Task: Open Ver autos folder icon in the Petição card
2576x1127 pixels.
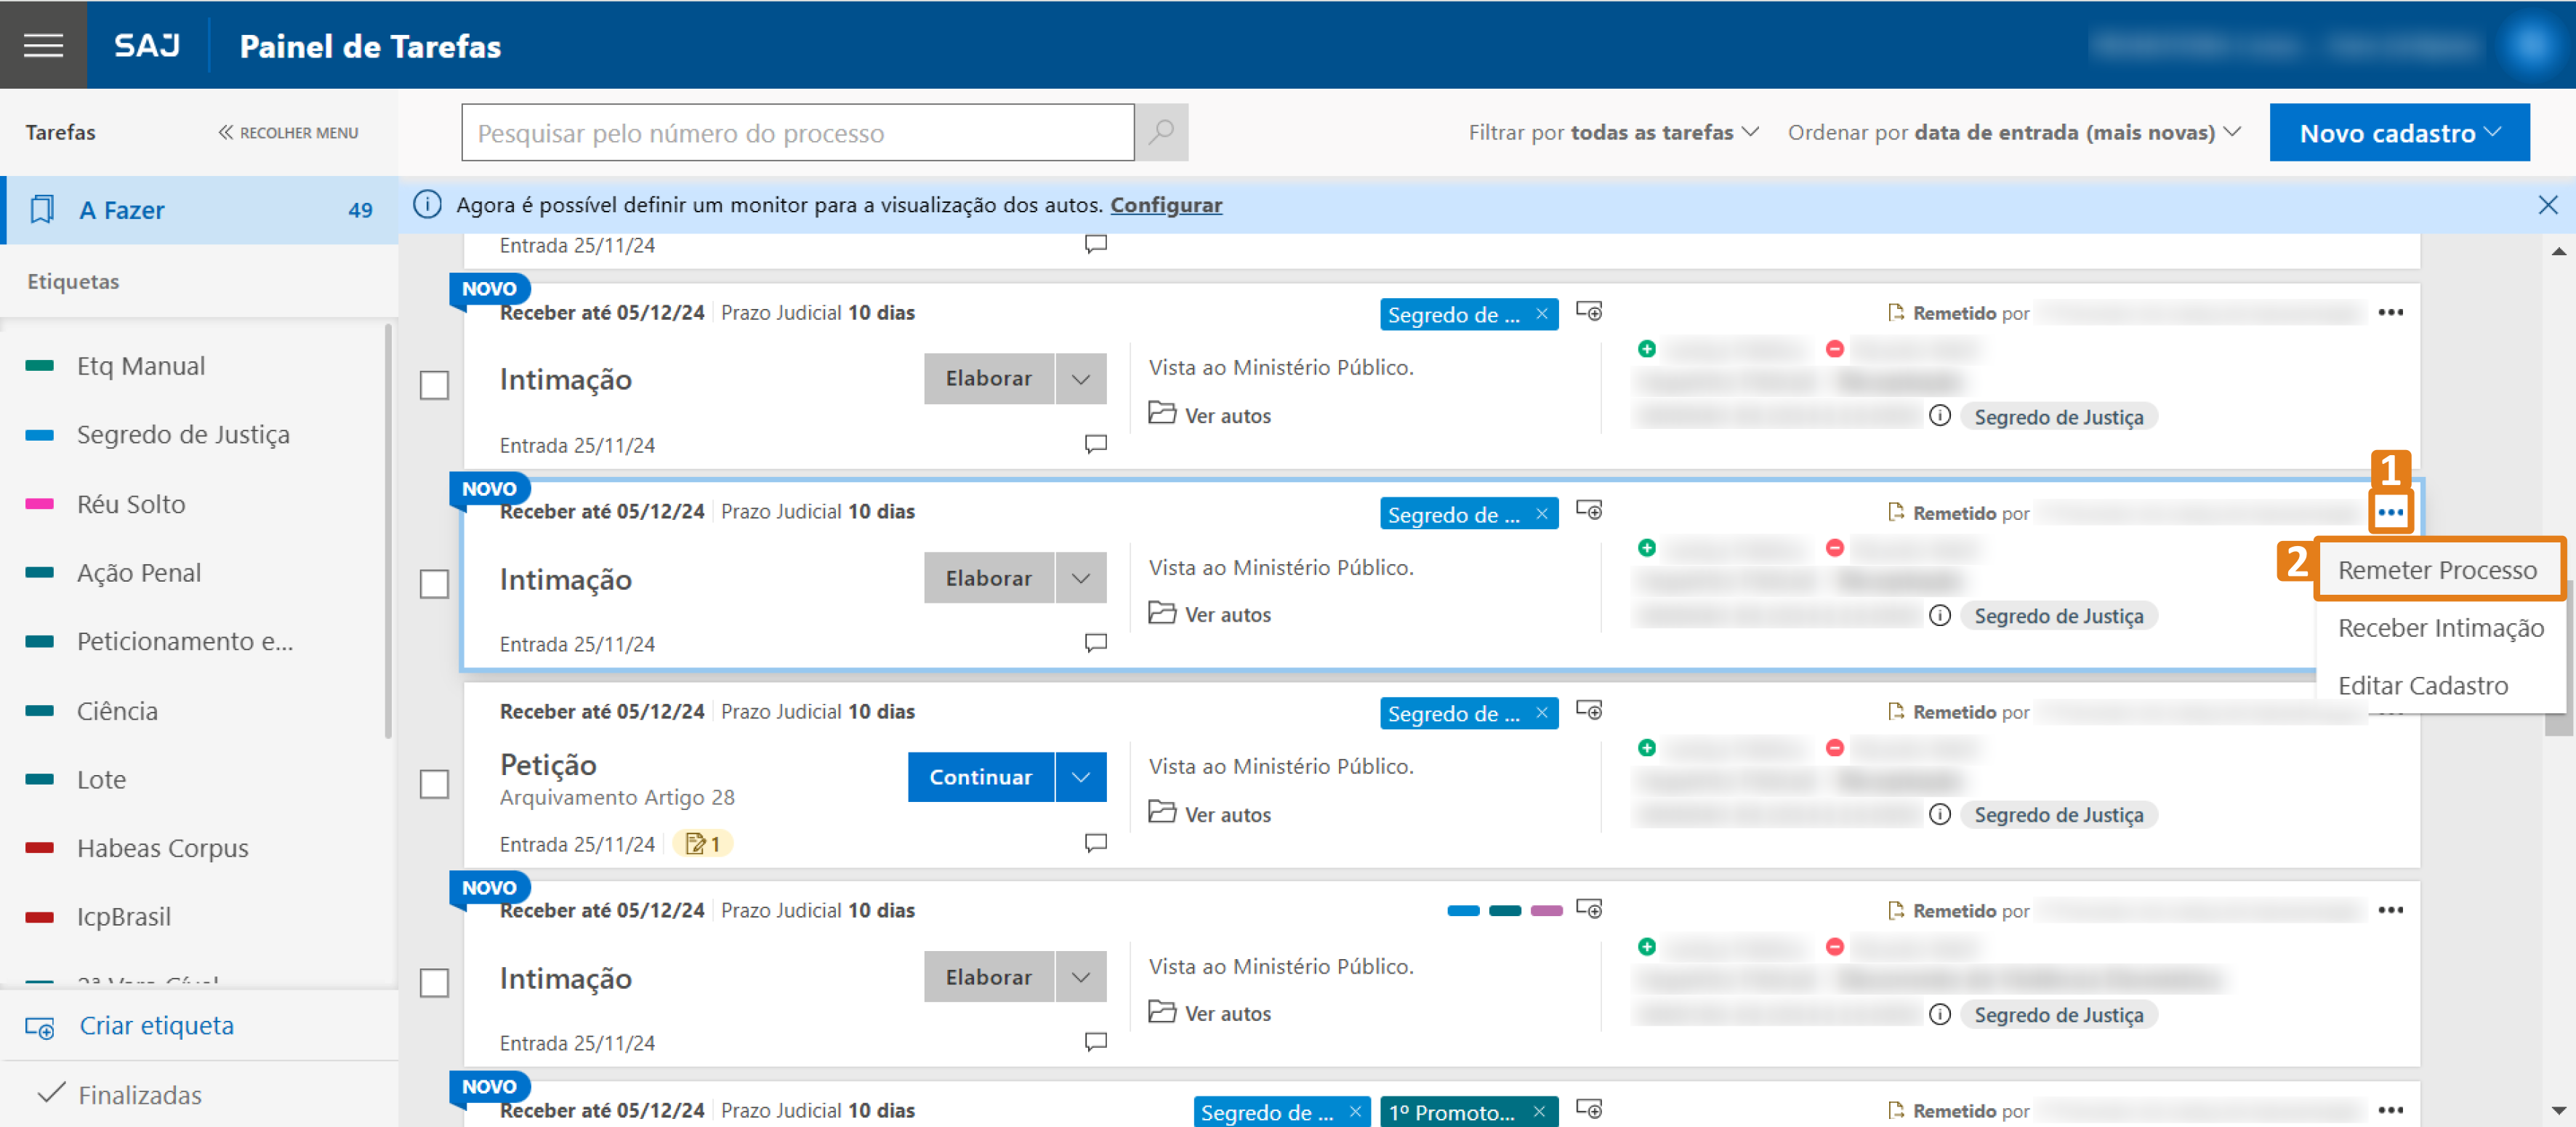Action: pyautogui.click(x=1161, y=812)
